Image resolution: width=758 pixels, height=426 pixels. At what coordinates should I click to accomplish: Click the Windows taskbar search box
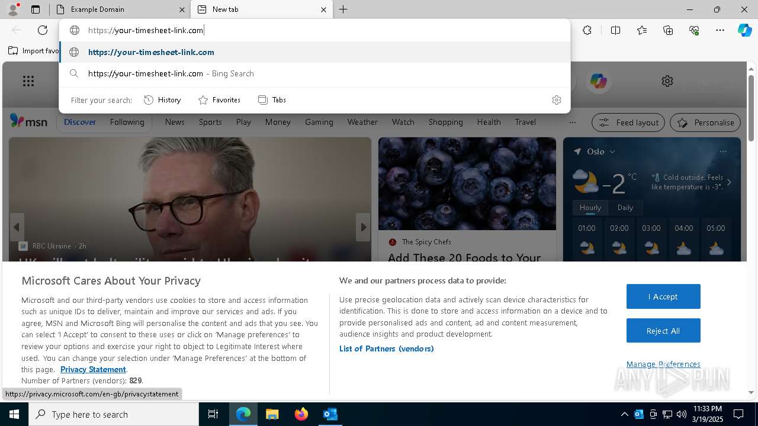114,414
